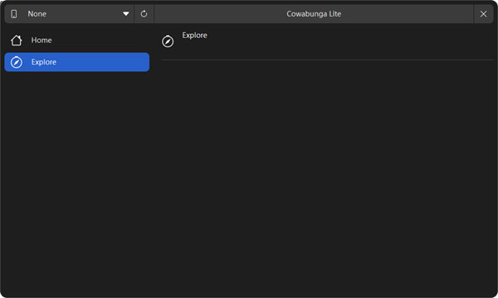Click the phone icon in the device selector
This screenshot has width=498, height=298.
(14, 14)
